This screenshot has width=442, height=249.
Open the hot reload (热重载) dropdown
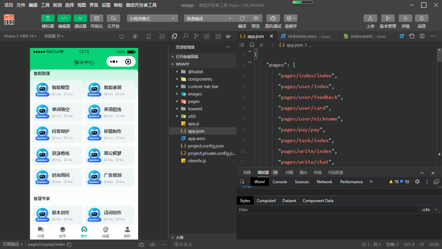coord(54,36)
